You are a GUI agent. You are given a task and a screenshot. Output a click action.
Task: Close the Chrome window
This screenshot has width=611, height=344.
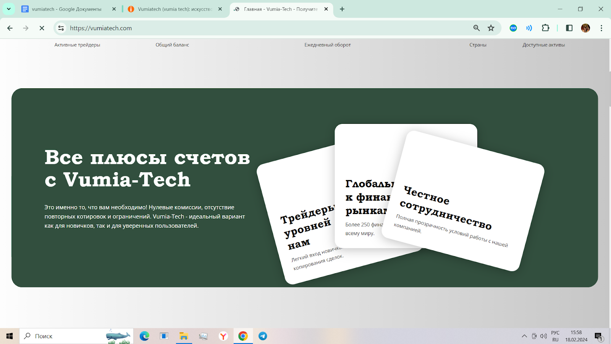tap(601, 9)
